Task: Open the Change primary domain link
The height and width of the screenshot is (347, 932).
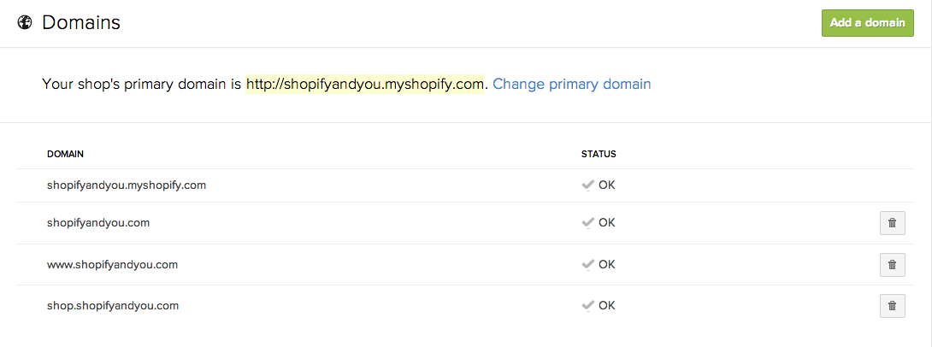Action: coord(572,84)
